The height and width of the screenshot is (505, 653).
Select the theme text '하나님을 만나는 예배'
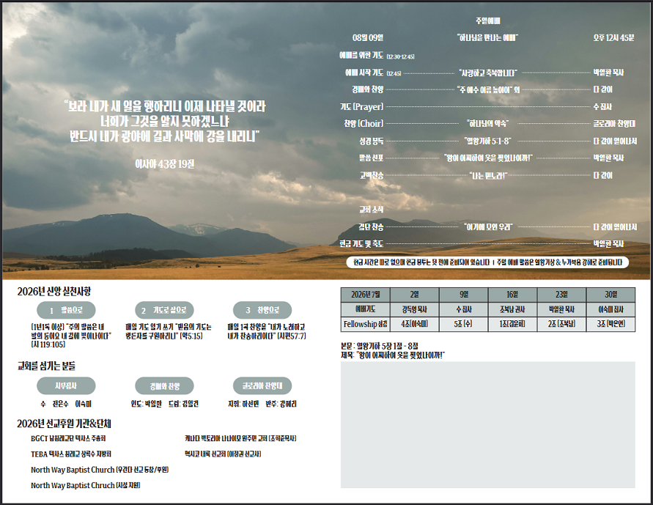(x=487, y=38)
